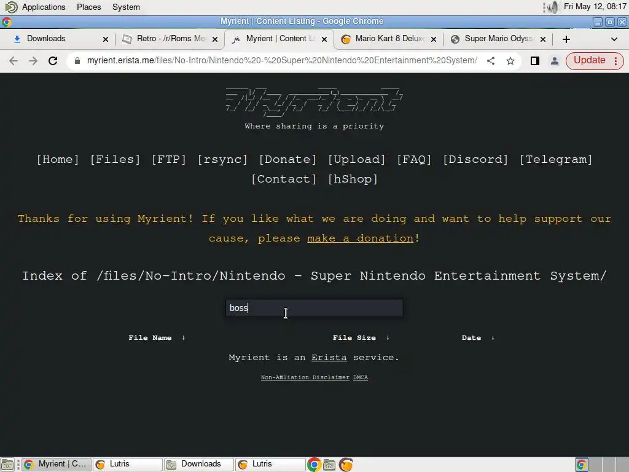This screenshot has height=472, width=629.
Task: Open the [Home] link
Action: [58, 159]
